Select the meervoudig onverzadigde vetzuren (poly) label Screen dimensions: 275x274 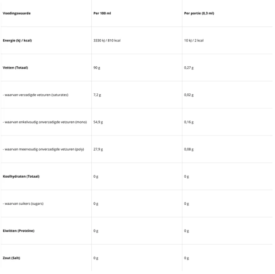[44, 149]
